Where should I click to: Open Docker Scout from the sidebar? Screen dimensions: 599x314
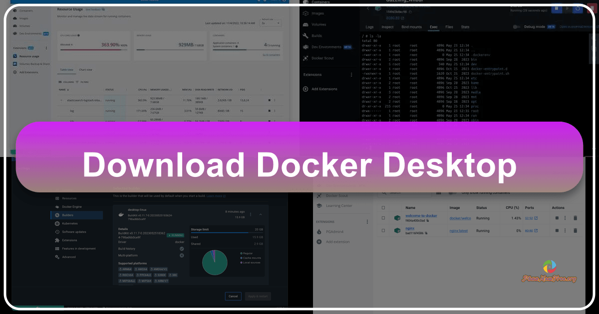pyautogui.click(x=323, y=58)
